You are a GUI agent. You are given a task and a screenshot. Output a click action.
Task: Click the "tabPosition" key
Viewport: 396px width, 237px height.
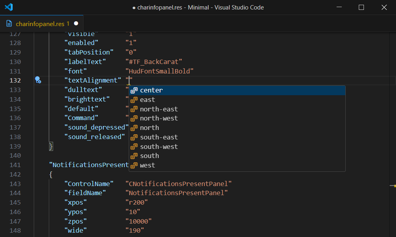pyautogui.click(x=89, y=52)
